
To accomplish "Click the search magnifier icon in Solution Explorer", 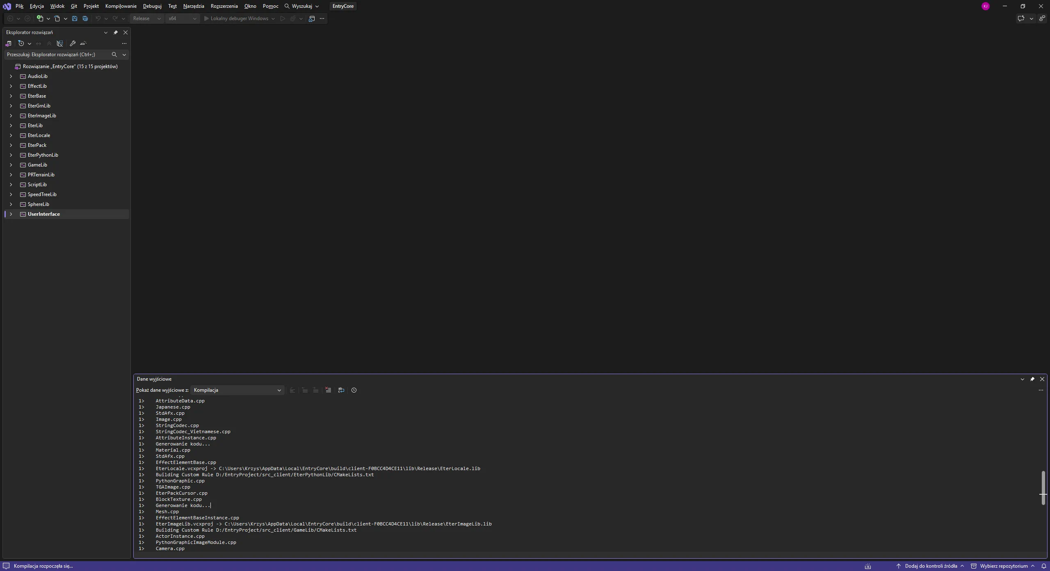I will [114, 55].
